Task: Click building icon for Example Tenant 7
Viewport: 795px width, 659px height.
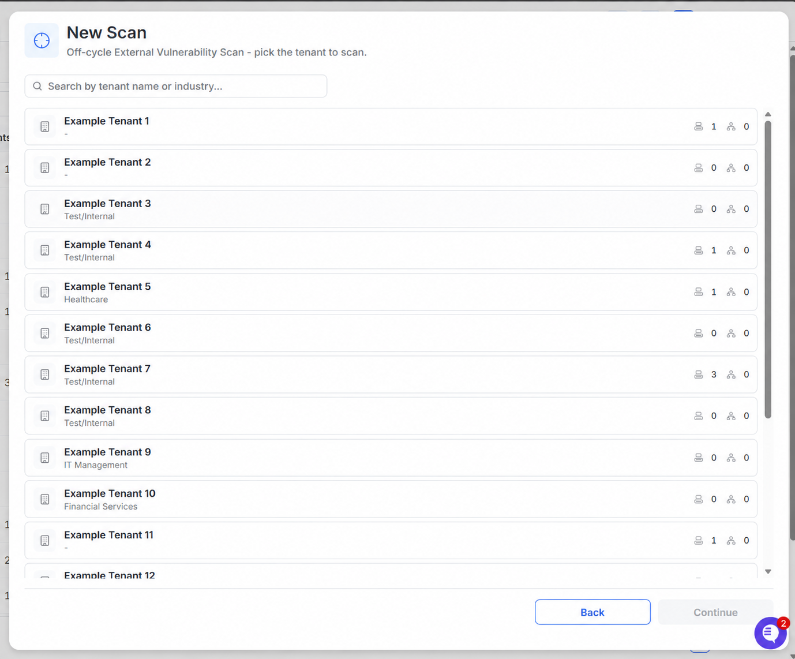Action: [x=45, y=375]
